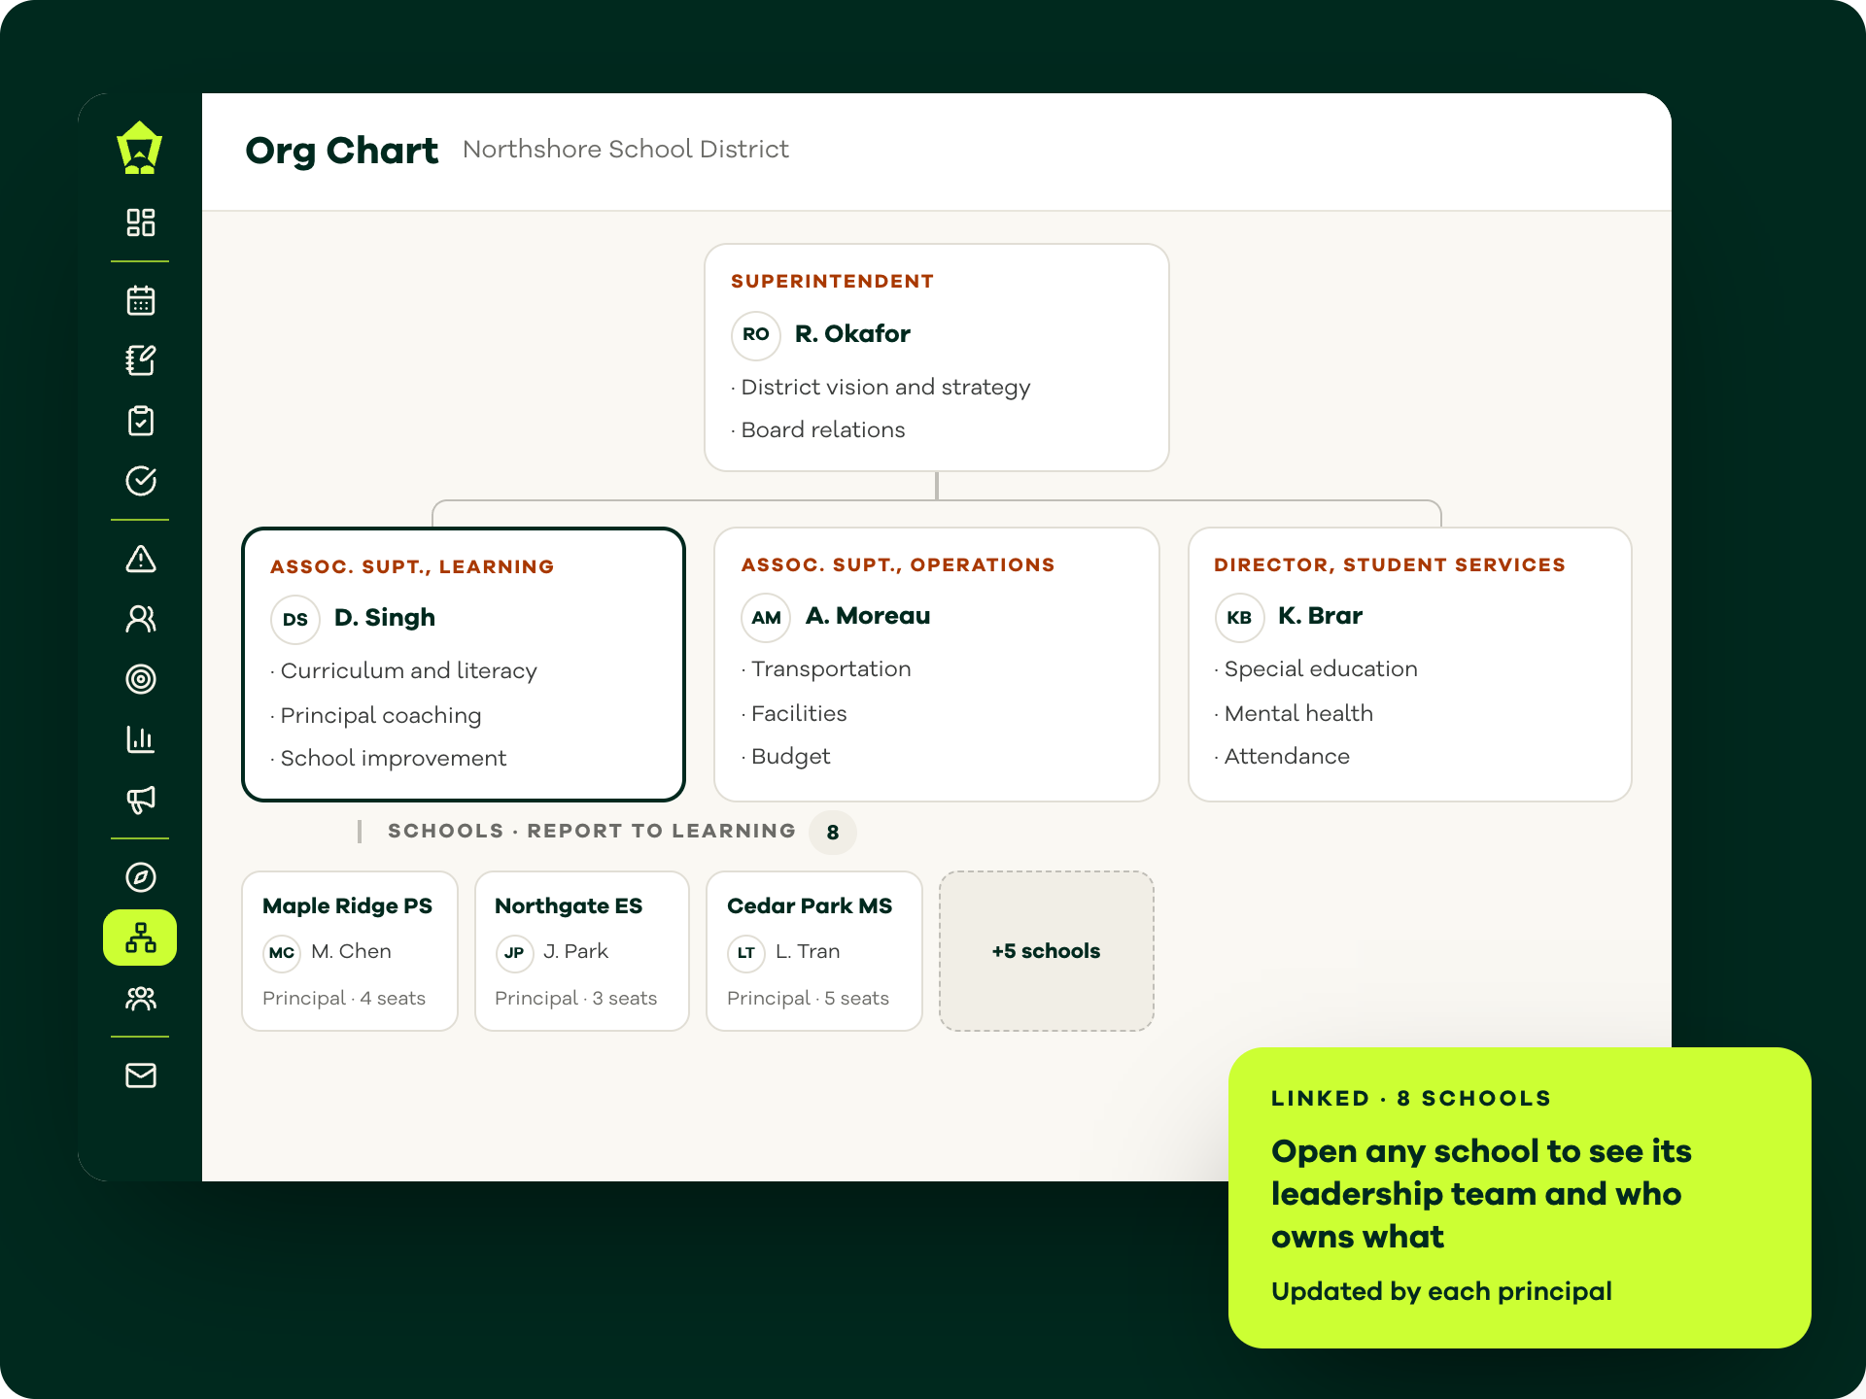Open the A. Moreau Operations card
The image size is (1866, 1399).
point(936,665)
